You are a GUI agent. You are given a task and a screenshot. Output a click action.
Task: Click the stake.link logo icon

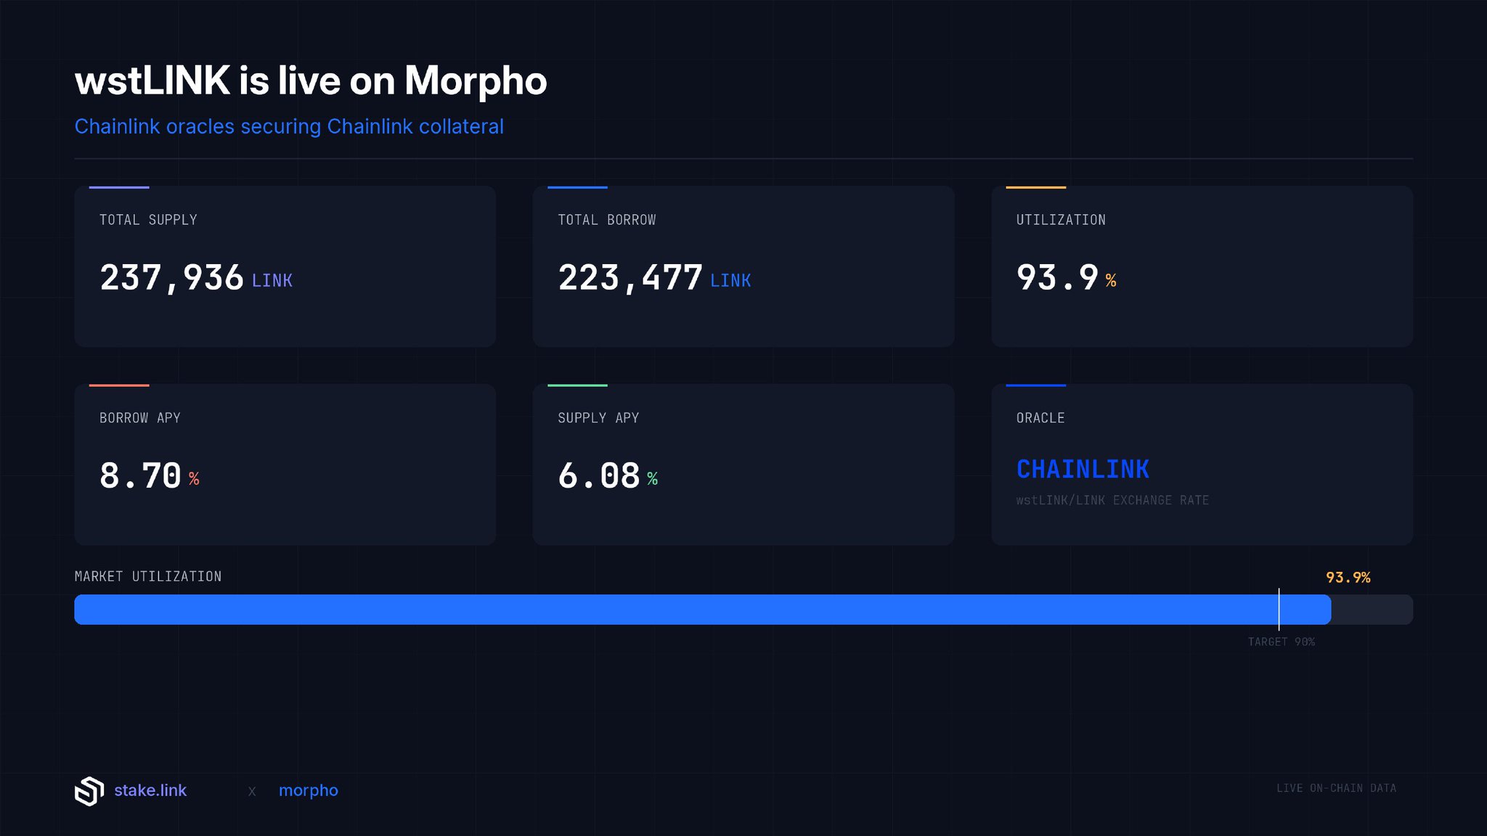89,791
